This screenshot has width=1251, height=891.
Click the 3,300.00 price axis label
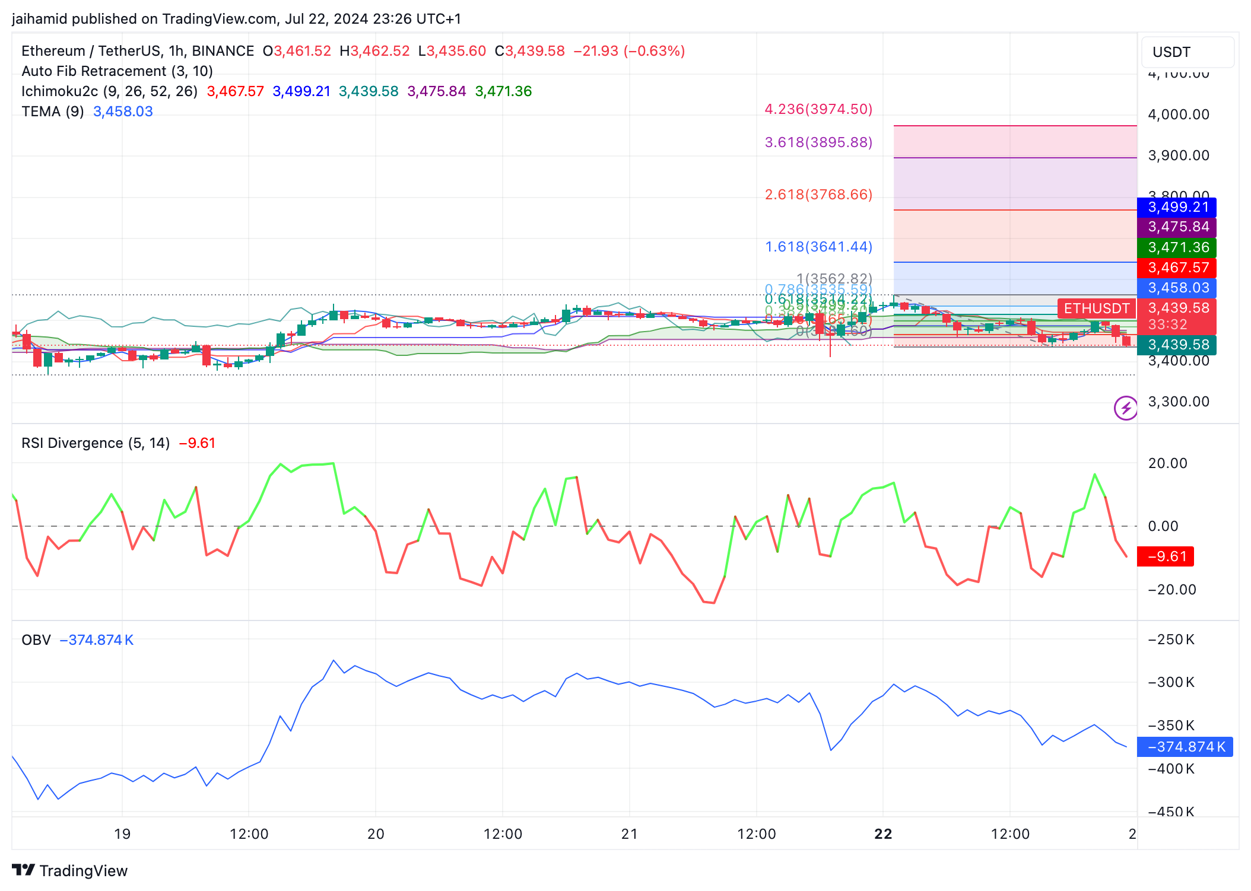click(1179, 402)
